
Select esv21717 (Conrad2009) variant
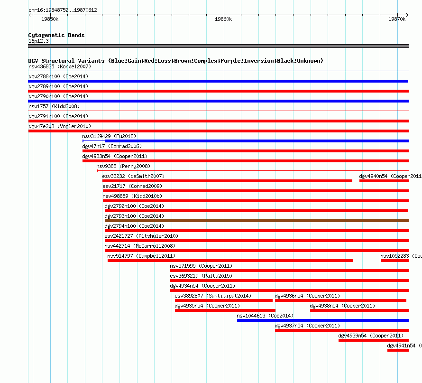click(x=132, y=186)
